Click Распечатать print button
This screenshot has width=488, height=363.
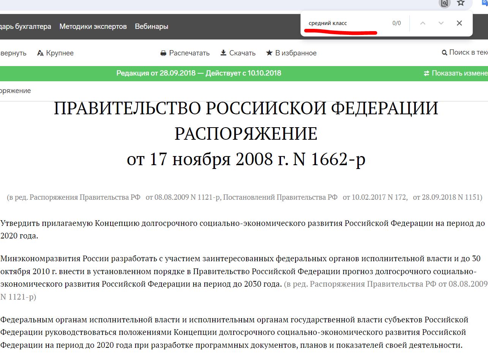pyautogui.click(x=185, y=53)
